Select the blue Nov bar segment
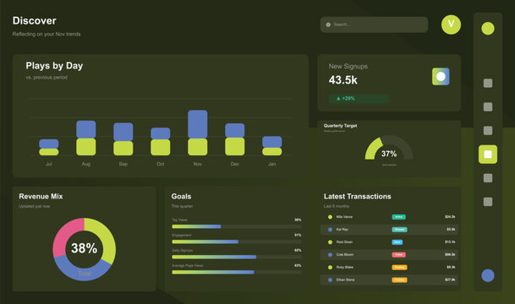This screenshot has height=304, width=515. [x=197, y=124]
